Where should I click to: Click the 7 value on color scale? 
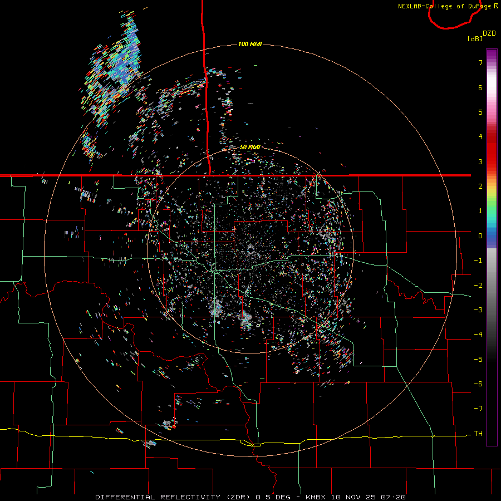[x=480, y=62]
